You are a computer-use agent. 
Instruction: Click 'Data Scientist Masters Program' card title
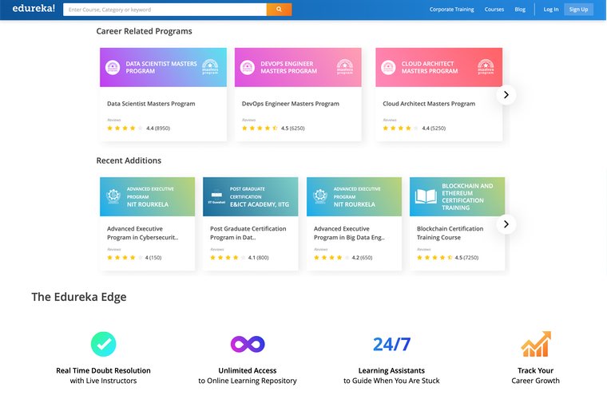pos(151,104)
